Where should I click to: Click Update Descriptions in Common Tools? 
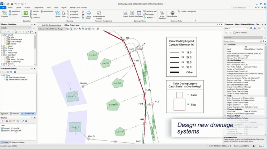pyautogui.click(x=187, y=11)
